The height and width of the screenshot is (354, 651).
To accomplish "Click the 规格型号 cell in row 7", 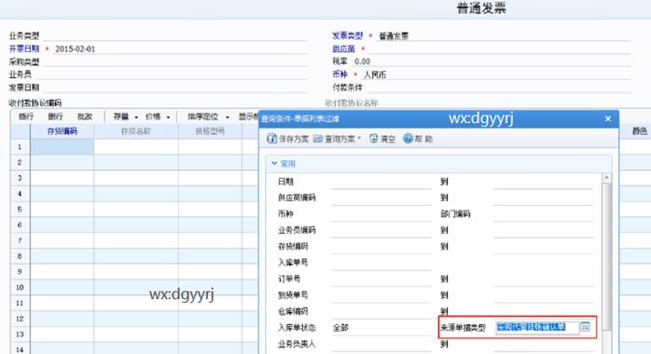I will pos(210,240).
